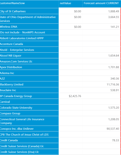Image resolution: width=121 pixels, height=155 pixels.
Task: Select the Compass Group row
Action: pyautogui.click(x=29, y=113)
